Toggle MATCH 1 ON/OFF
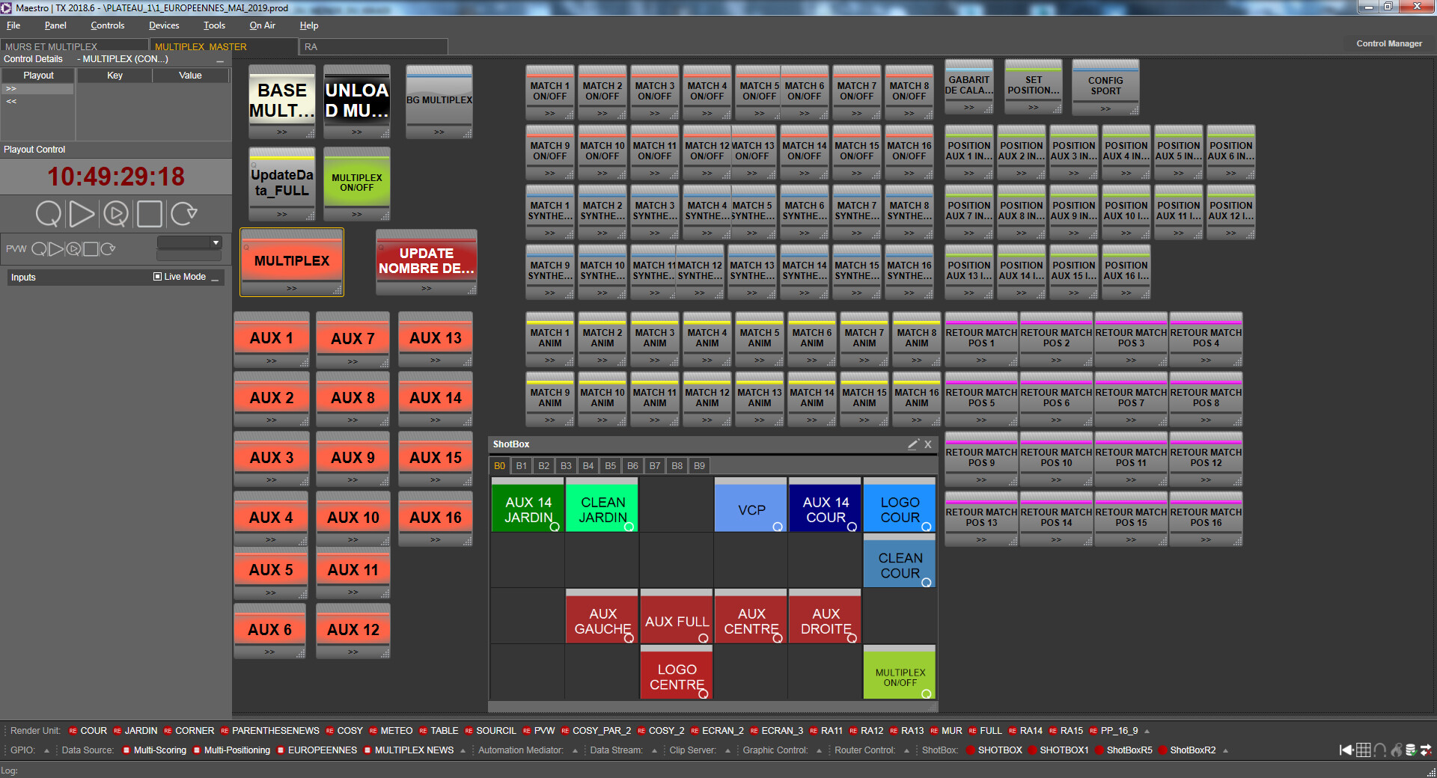Screen dimensions: 1437x778 click(550, 91)
